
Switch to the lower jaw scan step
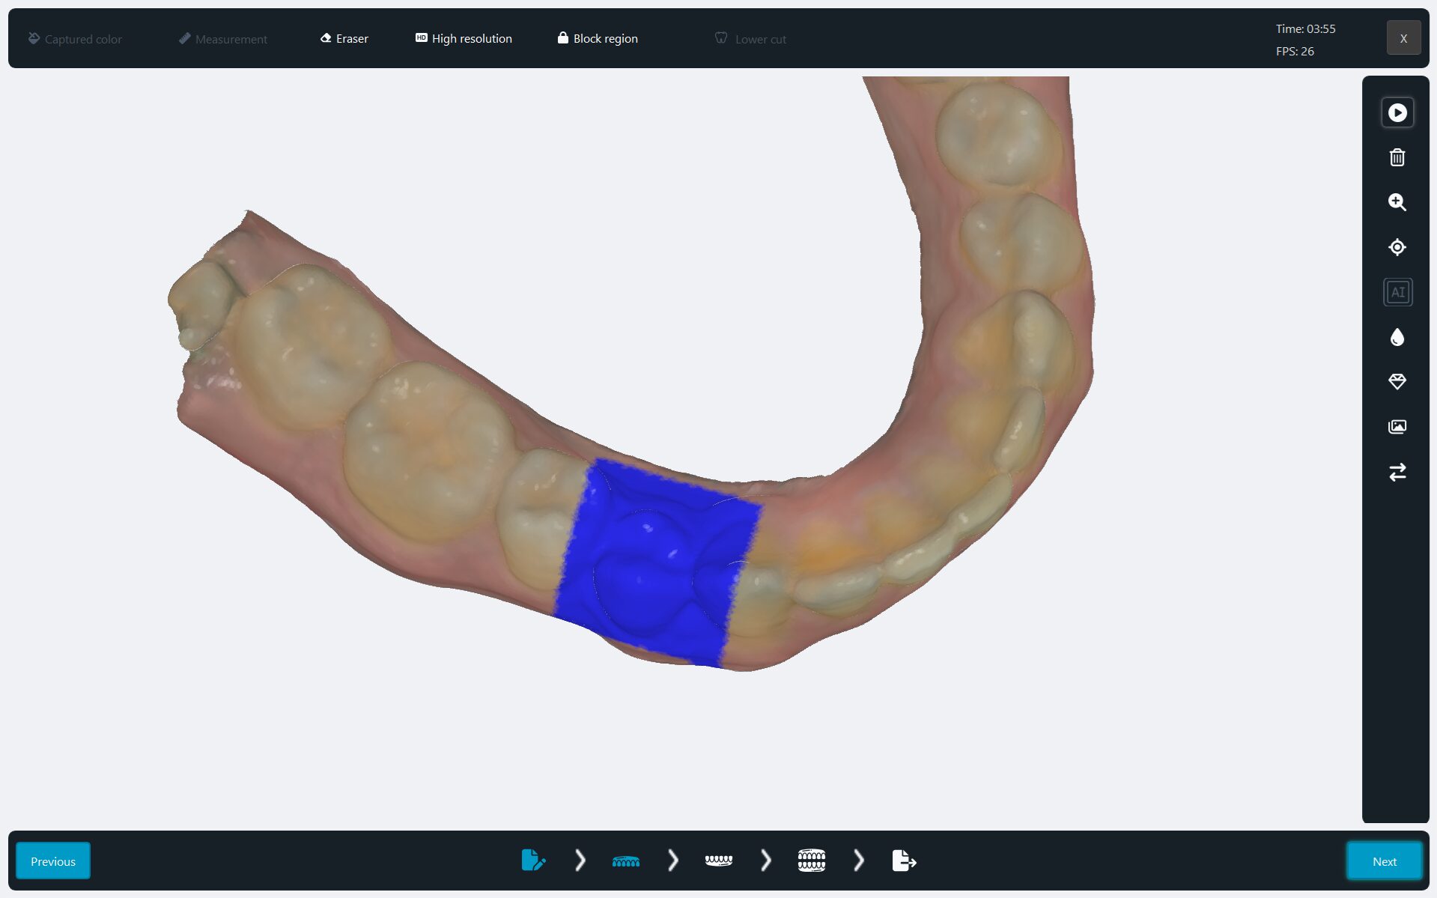718,861
